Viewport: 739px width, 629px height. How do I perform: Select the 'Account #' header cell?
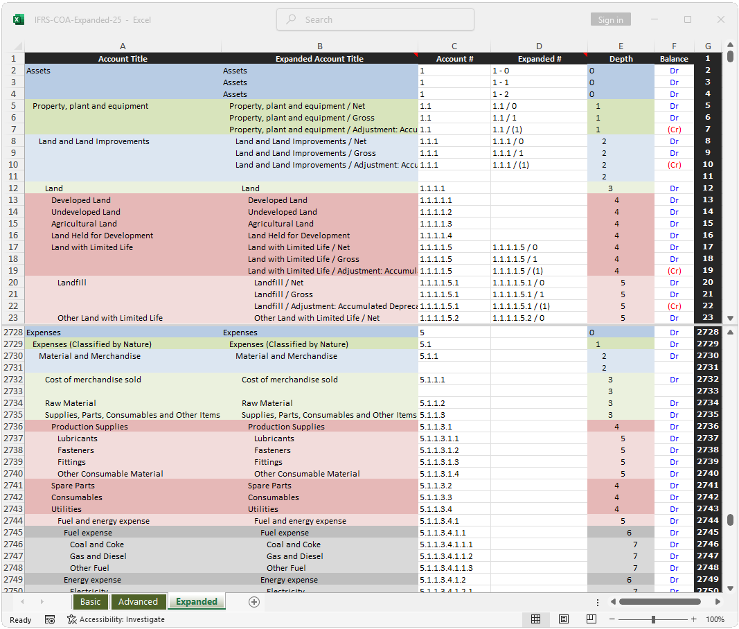tap(454, 59)
